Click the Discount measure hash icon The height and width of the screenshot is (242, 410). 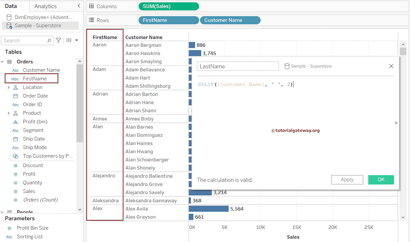[16, 166]
